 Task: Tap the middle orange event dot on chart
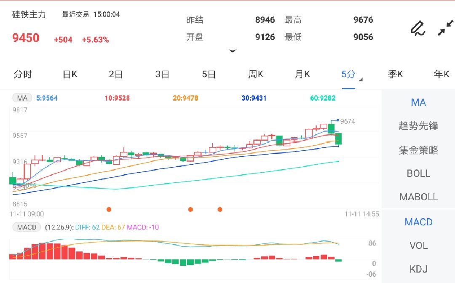[x=191, y=209]
